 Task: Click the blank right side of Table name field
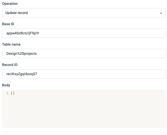[x=127, y=53]
